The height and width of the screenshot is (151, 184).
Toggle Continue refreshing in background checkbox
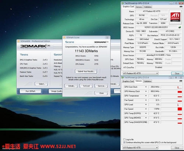pyautogui.click(x=124, y=143)
